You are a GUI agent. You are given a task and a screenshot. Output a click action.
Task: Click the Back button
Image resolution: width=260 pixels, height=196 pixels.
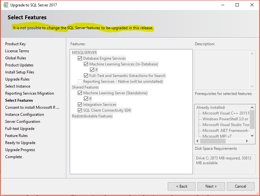182,186
